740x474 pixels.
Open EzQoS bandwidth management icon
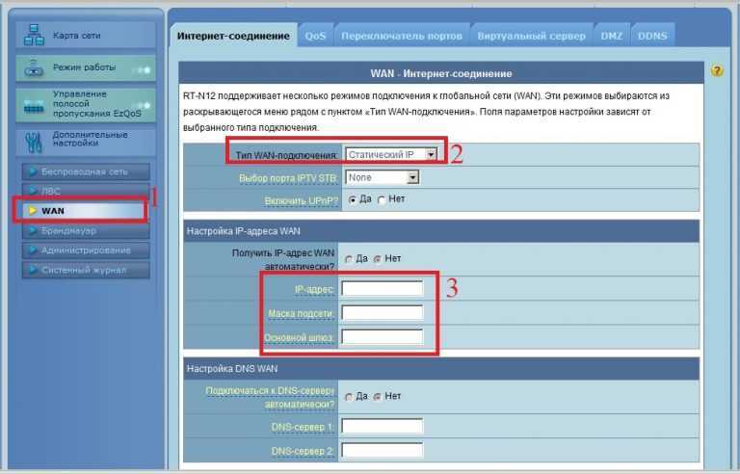(x=34, y=106)
